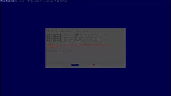Click the /dev/sda1 vfat filesystem line
This screenshot has height=96, width=171.
[78, 35]
